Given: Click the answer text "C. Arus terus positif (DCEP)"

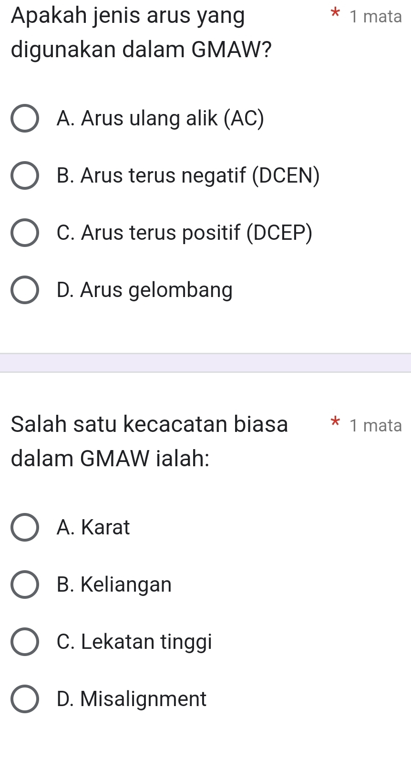Looking at the screenshot, I should (x=184, y=233).
